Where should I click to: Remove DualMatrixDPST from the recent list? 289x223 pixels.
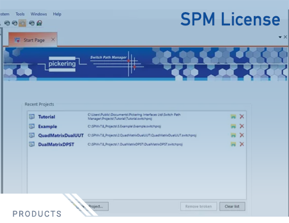click(242, 144)
